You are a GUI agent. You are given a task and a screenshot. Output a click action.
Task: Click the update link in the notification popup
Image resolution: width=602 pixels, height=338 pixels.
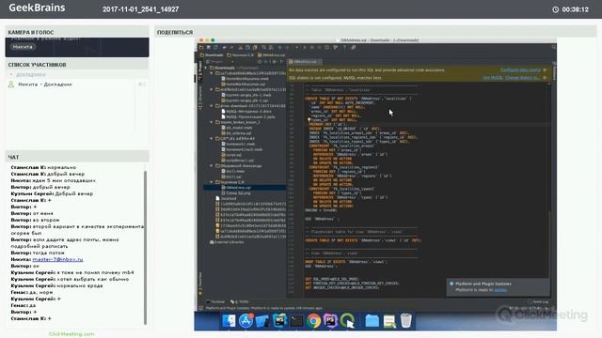pos(499,290)
